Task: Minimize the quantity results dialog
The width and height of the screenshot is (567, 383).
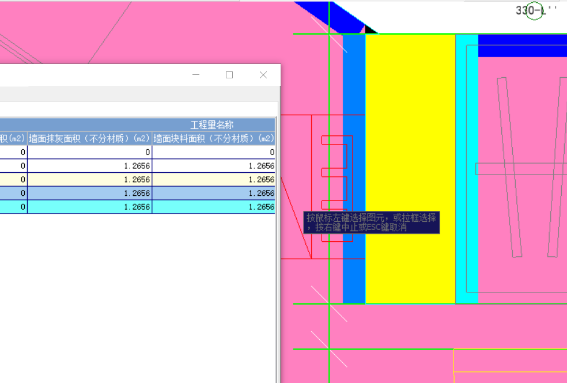Action: point(196,75)
